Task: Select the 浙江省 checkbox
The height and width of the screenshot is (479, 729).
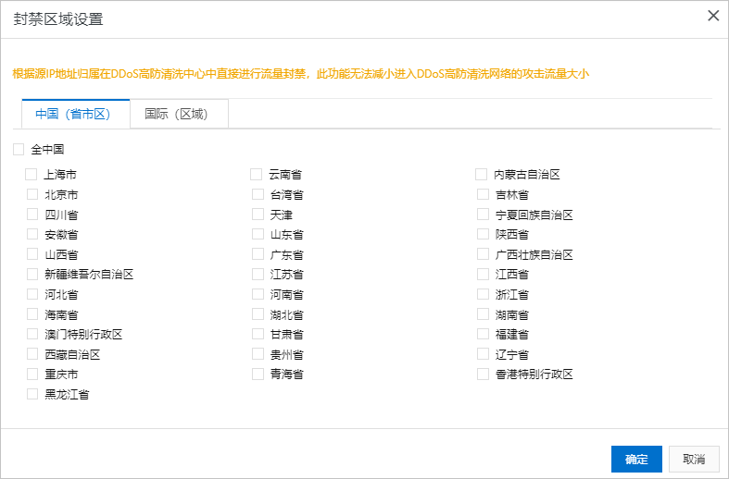Action: click(483, 294)
